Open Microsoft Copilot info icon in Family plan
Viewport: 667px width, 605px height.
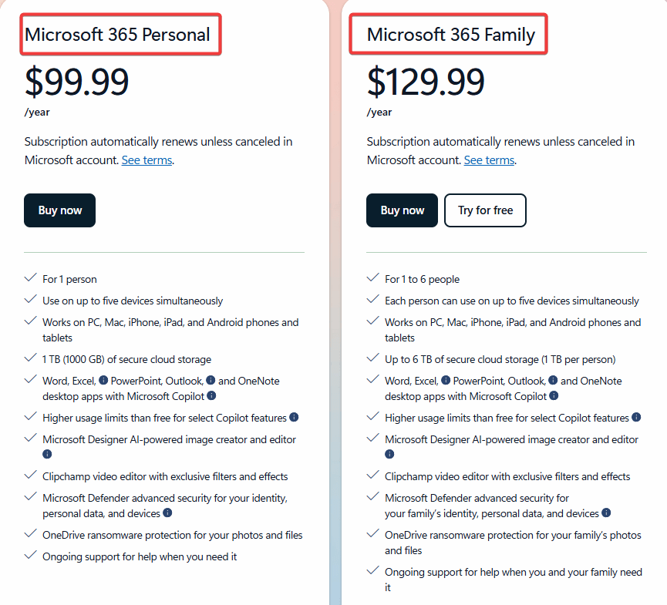554,396
